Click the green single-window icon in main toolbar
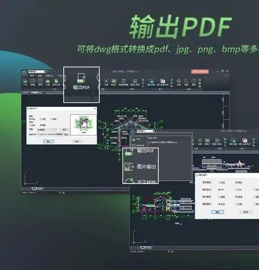The height and width of the screenshot is (270, 259). [114, 83]
